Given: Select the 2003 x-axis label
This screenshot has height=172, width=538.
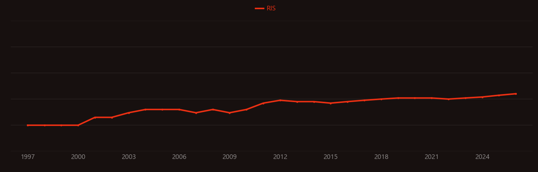Looking at the screenshot, I should click(129, 157).
